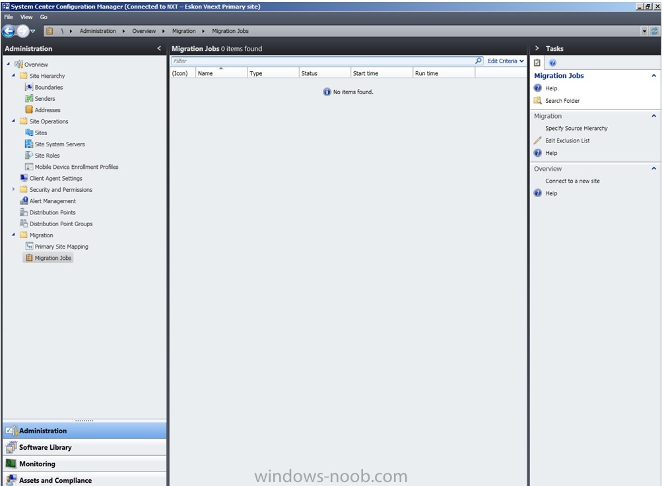Click Migration Jobs breadcrumb segment
The height and width of the screenshot is (486, 662).
point(230,31)
